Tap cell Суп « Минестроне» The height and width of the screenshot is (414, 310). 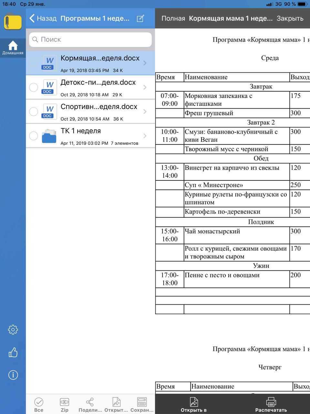pos(237,185)
